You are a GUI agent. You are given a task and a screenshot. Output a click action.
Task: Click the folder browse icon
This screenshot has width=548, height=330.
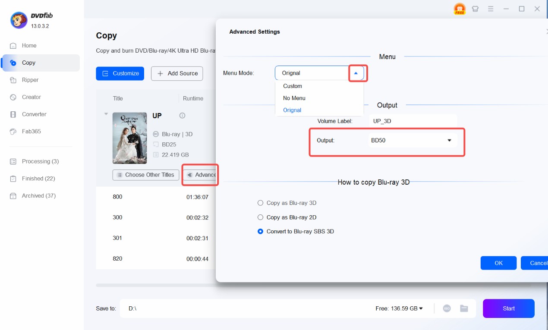click(464, 308)
